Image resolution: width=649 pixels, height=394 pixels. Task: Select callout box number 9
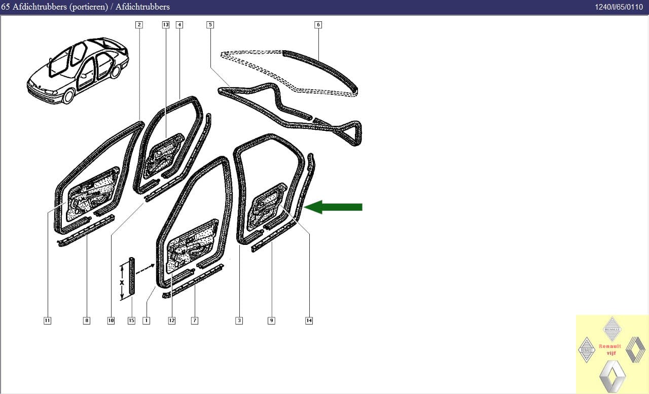tap(271, 320)
